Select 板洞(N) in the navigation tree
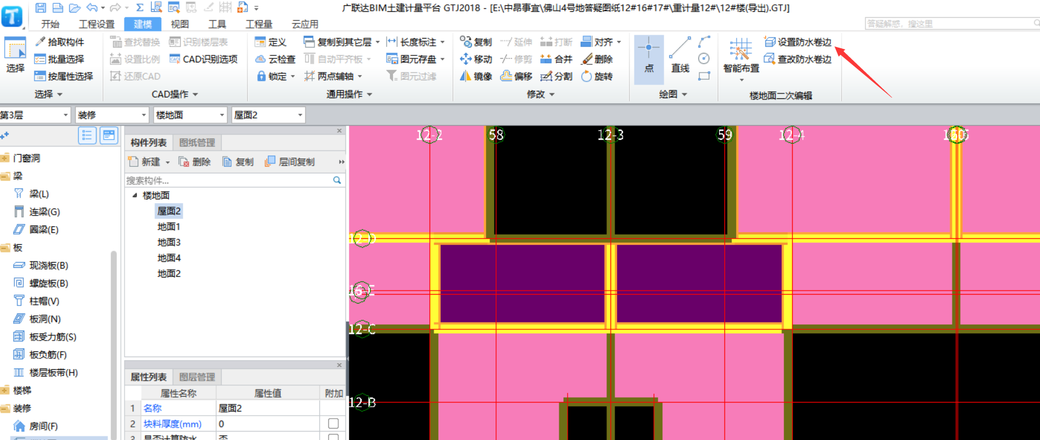The height and width of the screenshot is (440, 1040). tap(37, 319)
